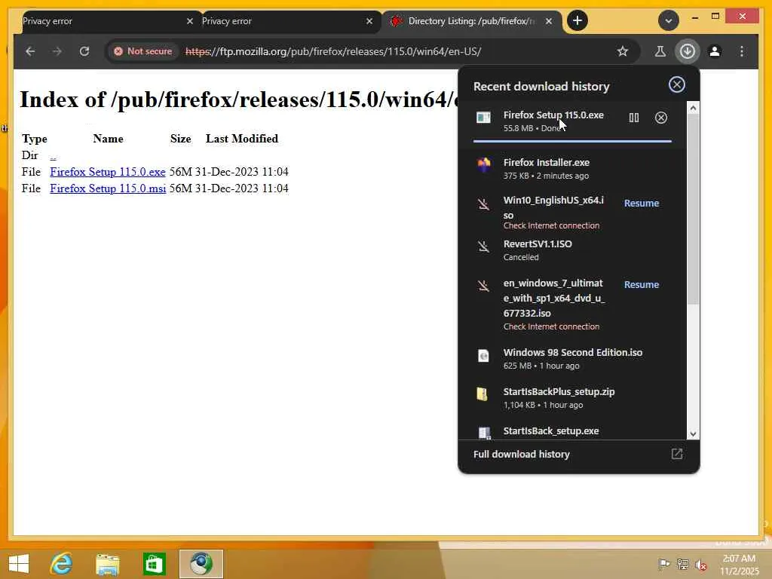
Task: Cancel the Firefox Setup 115.0.exe download
Action: pyautogui.click(x=661, y=118)
